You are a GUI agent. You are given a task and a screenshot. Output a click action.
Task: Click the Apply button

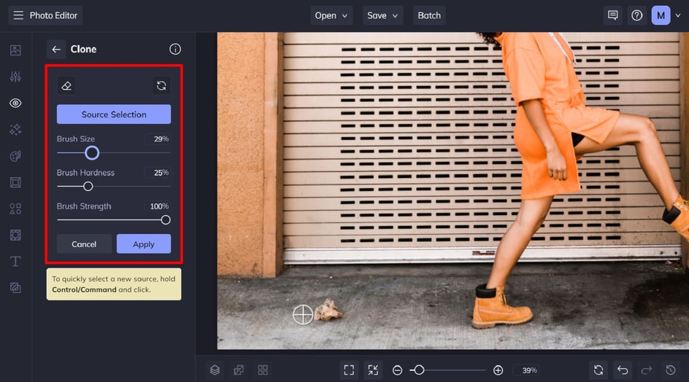click(144, 243)
